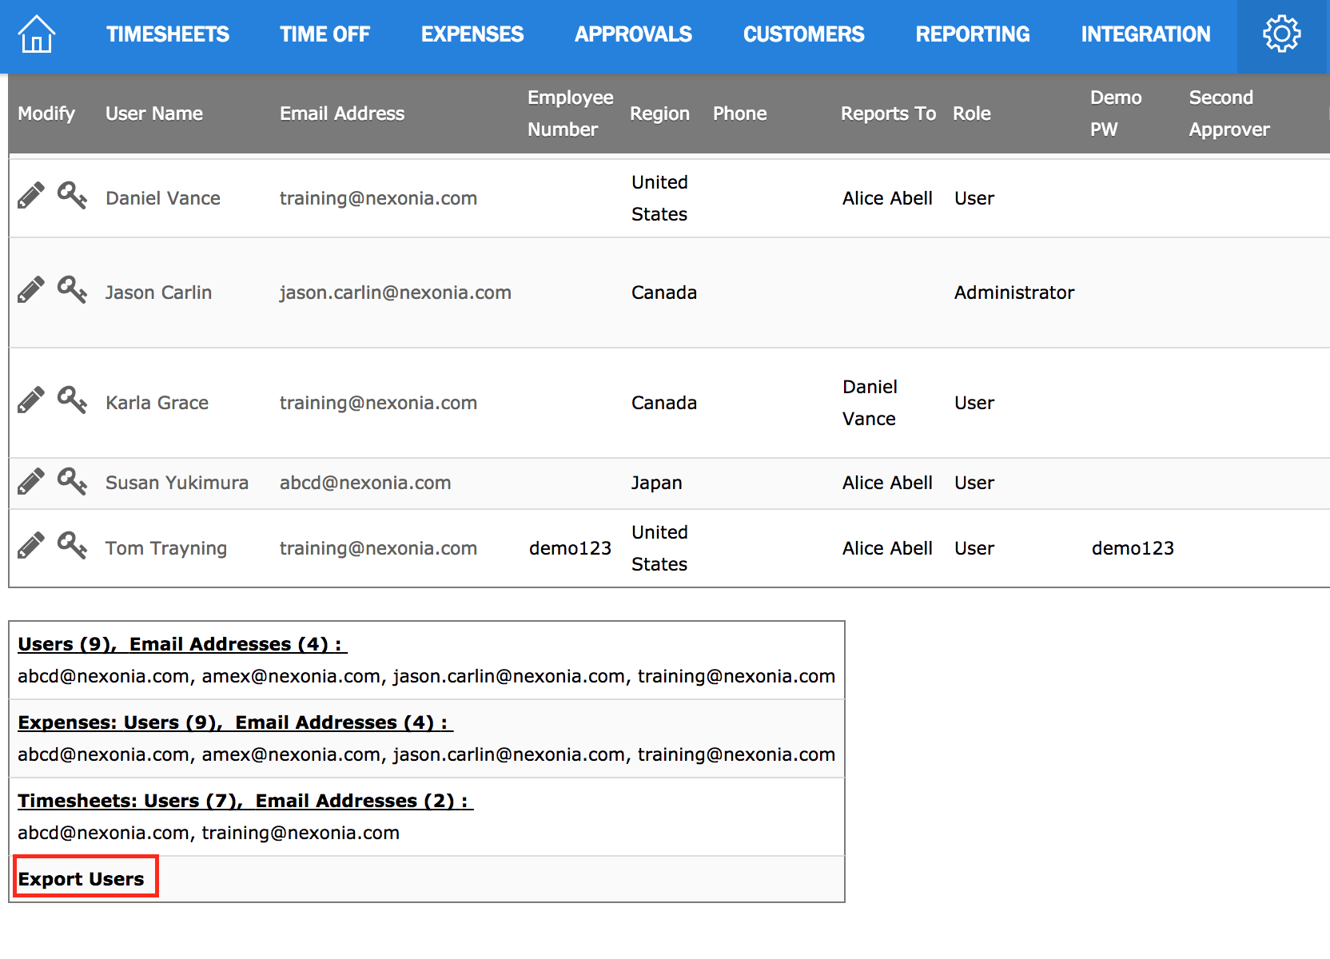Edit Jason Carlin using pencil icon

click(31, 291)
